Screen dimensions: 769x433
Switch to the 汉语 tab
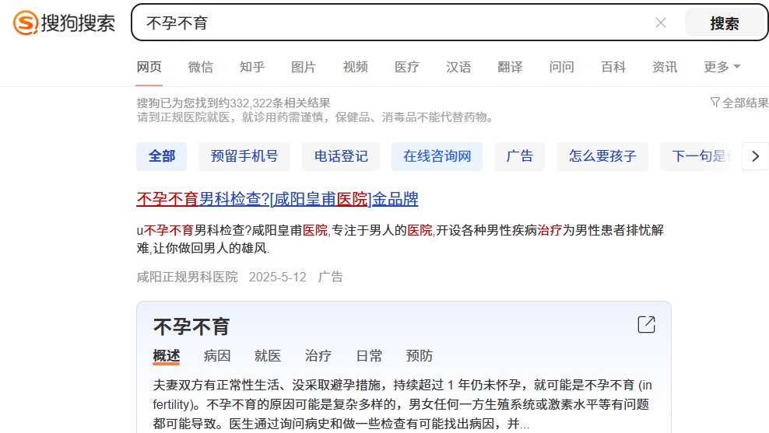(458, 67)
